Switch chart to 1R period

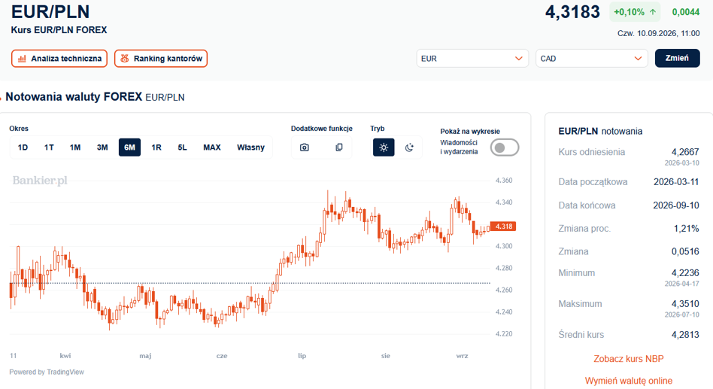(156, 147)
